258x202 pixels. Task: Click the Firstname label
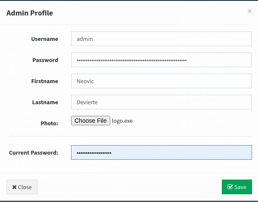pyautogui.click(x=45, y=81)
